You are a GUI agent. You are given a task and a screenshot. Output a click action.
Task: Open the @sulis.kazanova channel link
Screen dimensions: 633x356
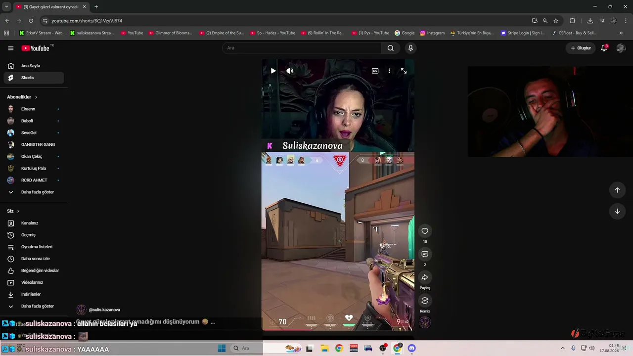point(104,310)
